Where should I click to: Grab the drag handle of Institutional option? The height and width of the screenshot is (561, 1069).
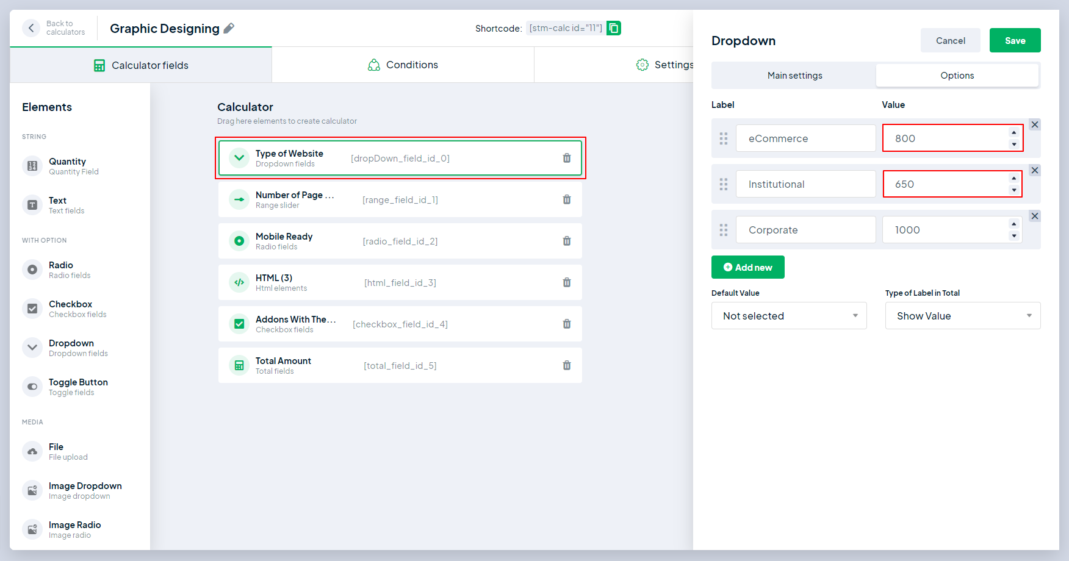(724, 184)
